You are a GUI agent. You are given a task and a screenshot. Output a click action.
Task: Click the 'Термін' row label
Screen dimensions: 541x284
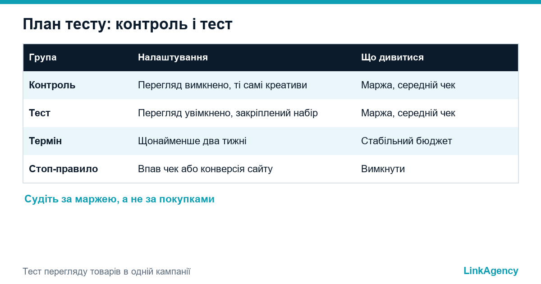tap(46, 141)
